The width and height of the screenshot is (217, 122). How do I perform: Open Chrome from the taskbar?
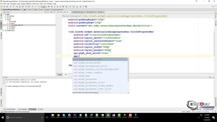point(58,115)
